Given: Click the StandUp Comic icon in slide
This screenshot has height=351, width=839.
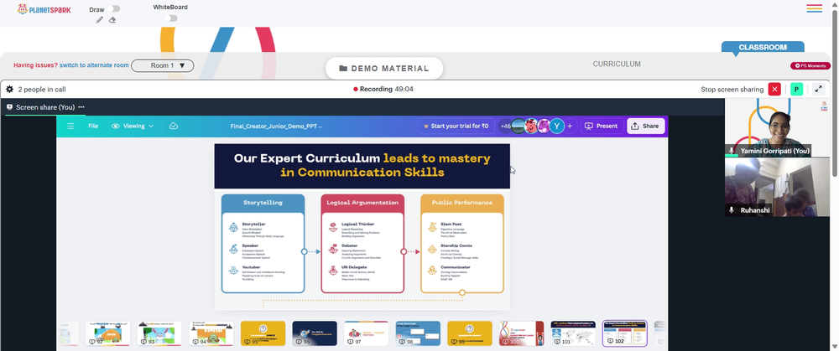Looking at the screenshot, I should pos(432,249).
